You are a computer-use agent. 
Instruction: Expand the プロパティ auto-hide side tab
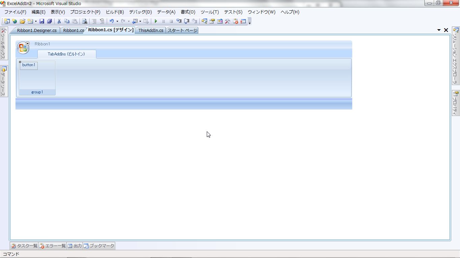tap(456, 103)
